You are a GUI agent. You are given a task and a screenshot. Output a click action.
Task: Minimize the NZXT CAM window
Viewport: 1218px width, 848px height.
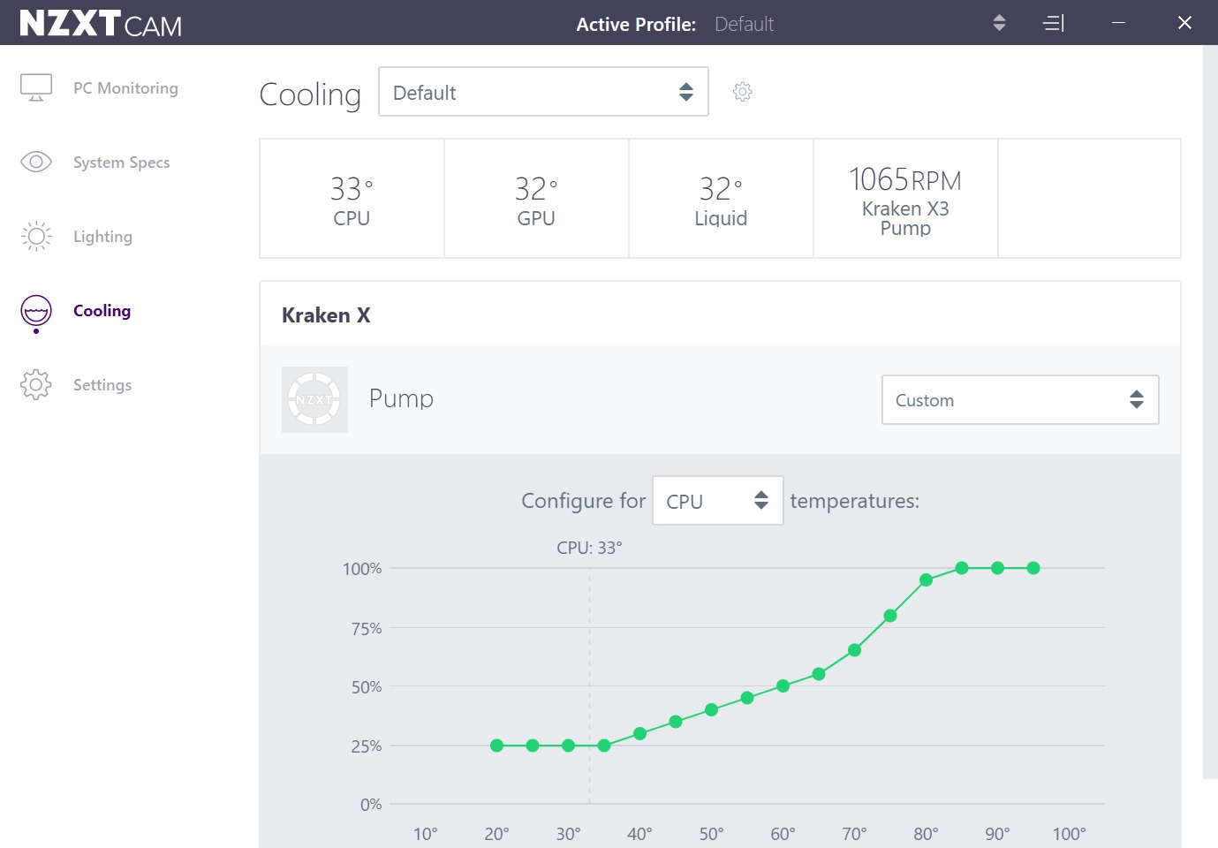[1118, 23]
